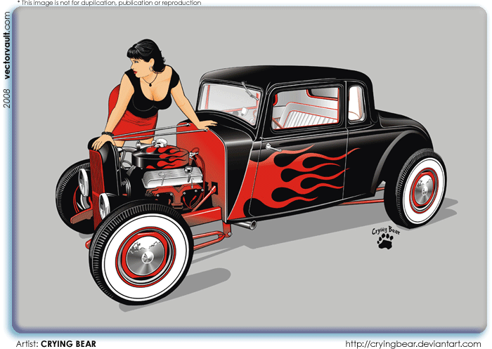Screen dimensions: 492x349
Task: Click the car's chrome door handle
Action: click(x=273, y=147)
